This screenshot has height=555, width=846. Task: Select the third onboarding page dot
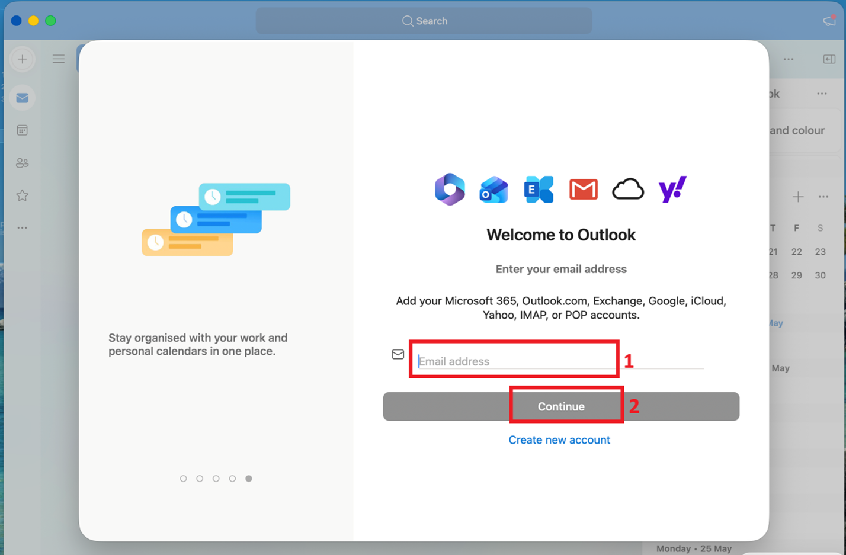[x=216, y=479]
